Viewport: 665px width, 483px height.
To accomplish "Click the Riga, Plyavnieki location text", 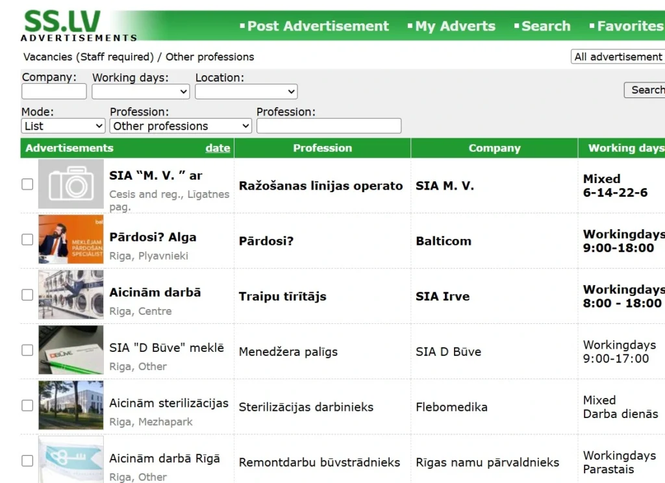I will [x=149, y=256].
